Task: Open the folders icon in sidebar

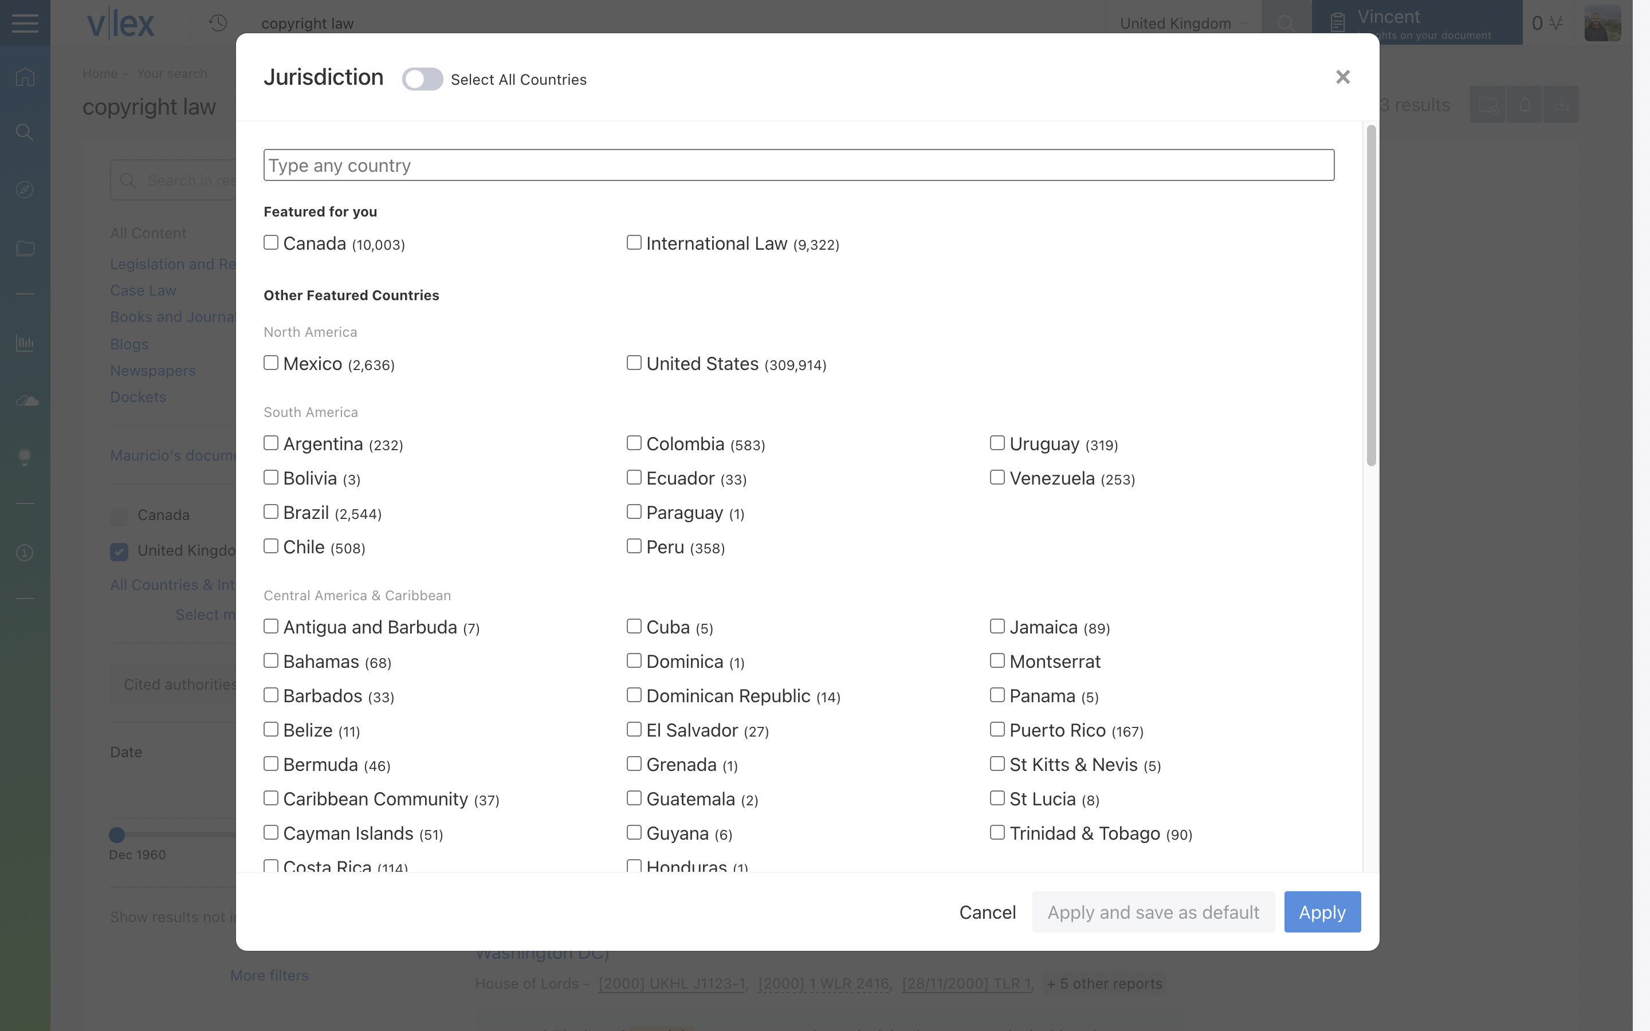Action: [25, 248]
